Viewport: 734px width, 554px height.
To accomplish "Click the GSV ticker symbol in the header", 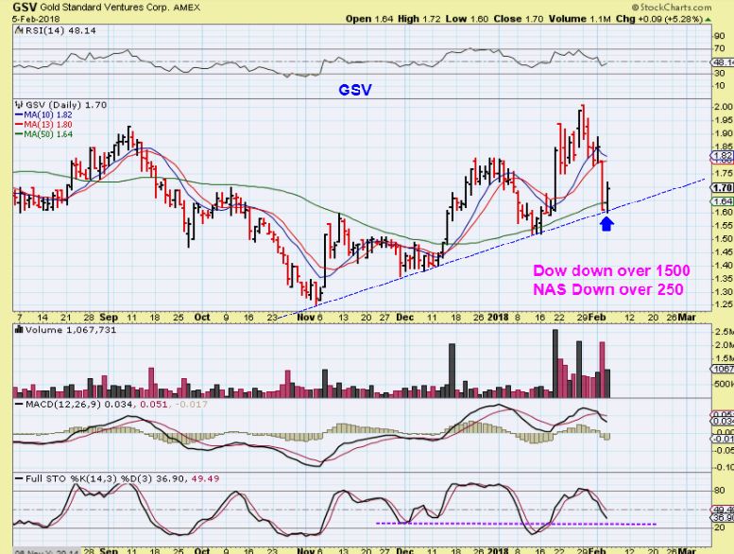I will [x=26, y=7].
